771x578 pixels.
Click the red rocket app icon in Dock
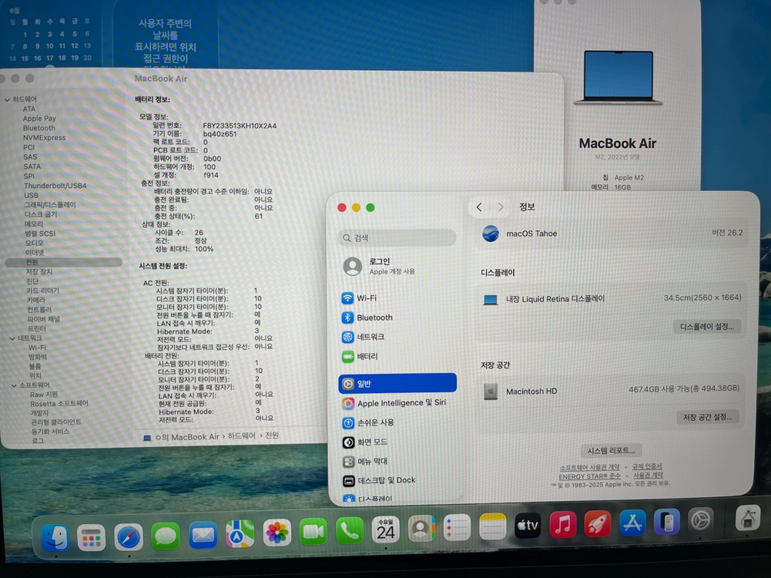point(598,523)
